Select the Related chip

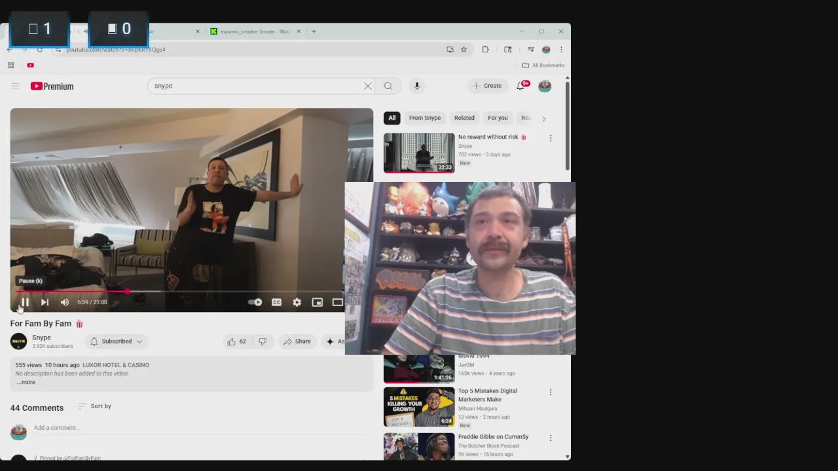coord(464,118)
